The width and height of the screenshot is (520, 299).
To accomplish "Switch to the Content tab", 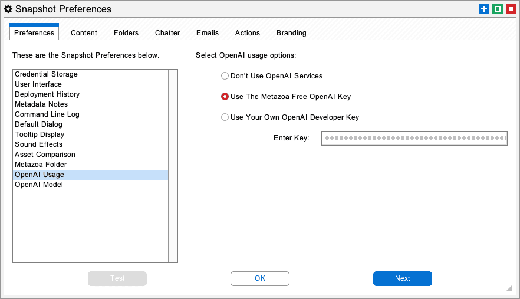I will coord(84,33).
